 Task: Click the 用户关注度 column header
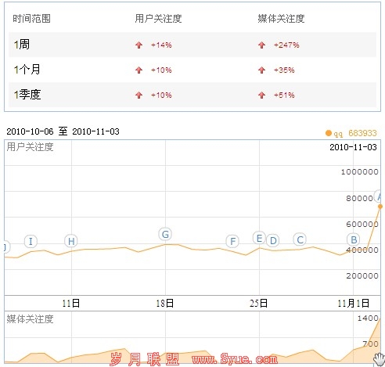(158, 19)
